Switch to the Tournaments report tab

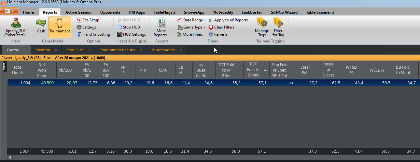point(163,50)
